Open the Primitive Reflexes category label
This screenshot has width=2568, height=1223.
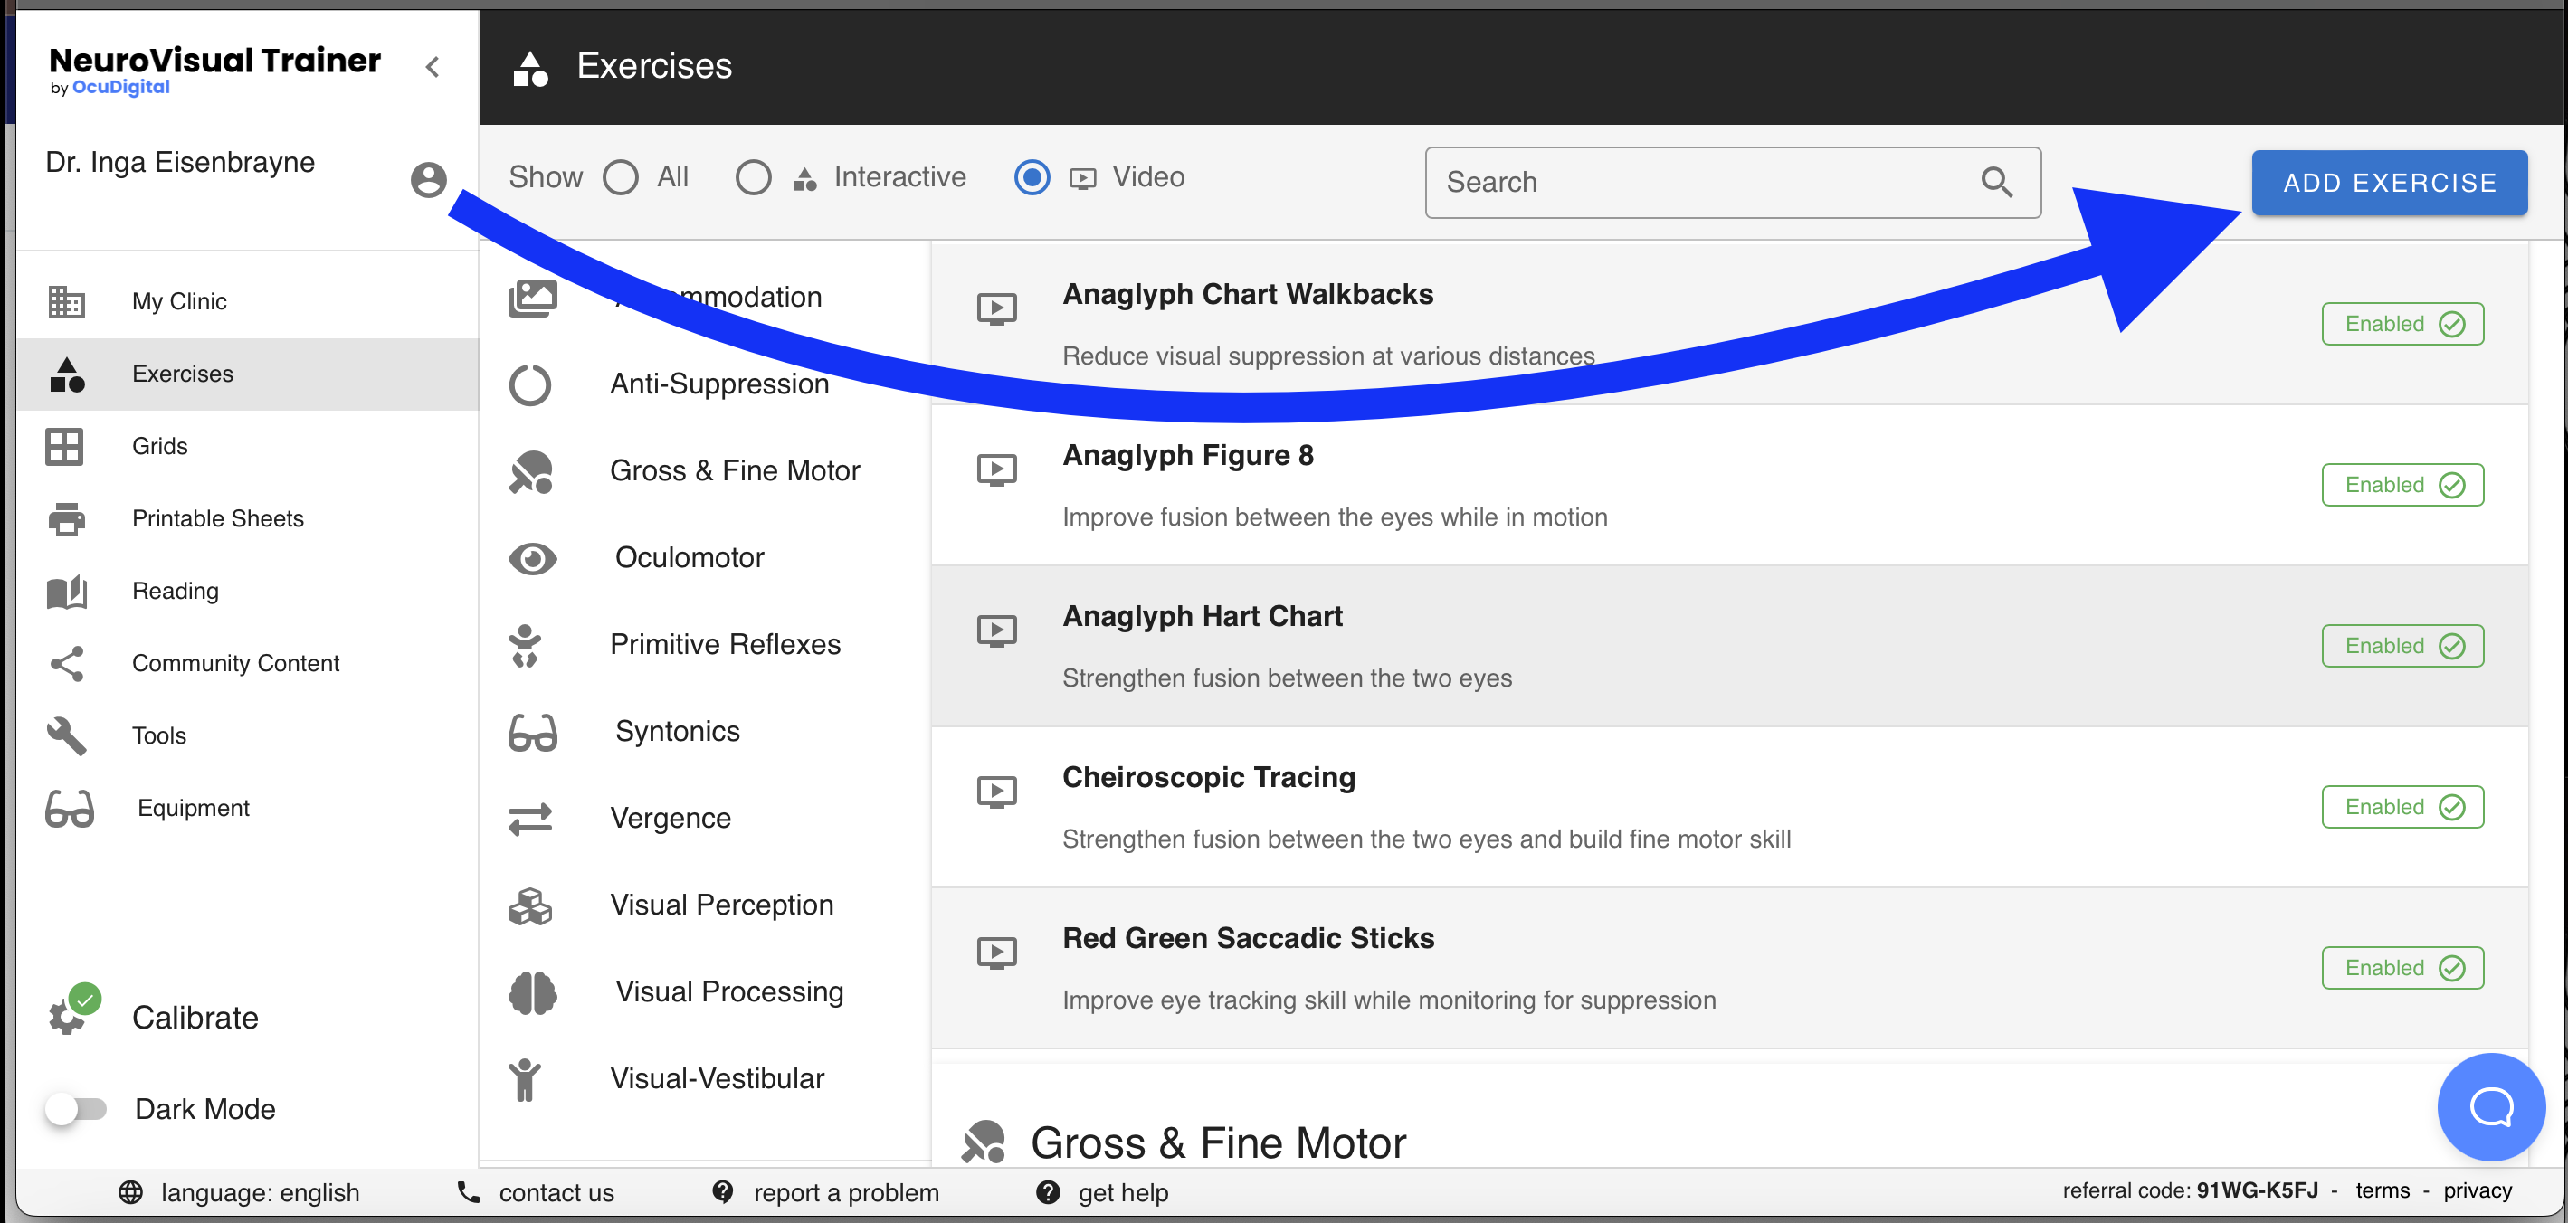click(x=725, y=644)
